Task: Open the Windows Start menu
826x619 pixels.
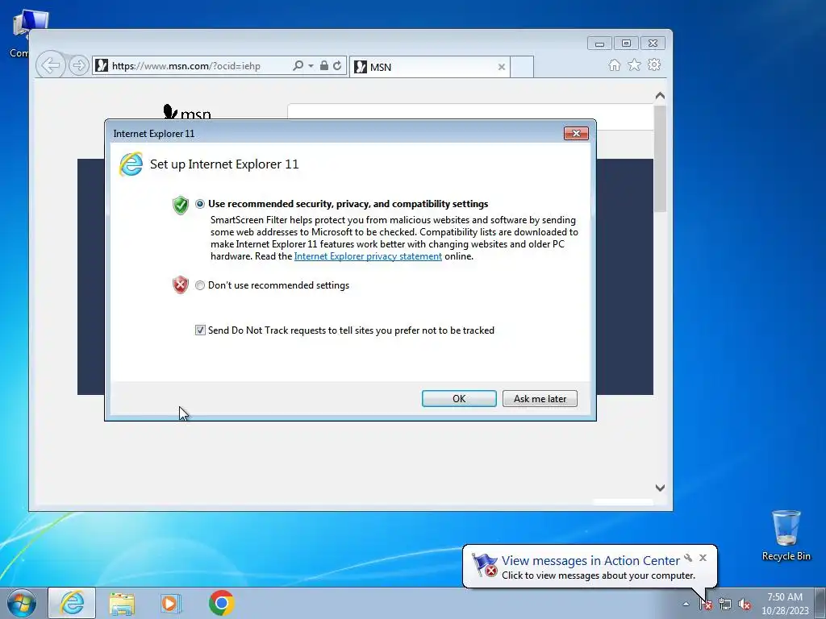Action: (22, 603)
